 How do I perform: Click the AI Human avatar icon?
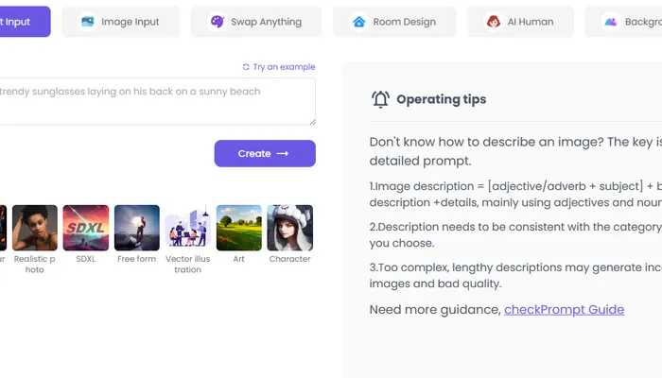coord(494,22)
